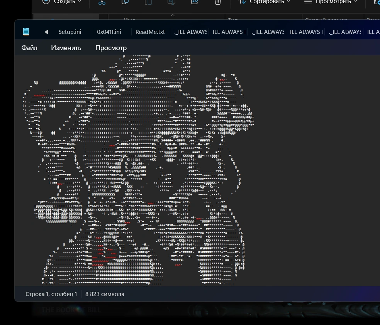
Task: Click the Notepad app icon in title bar
Action: (x=26, y=32)
